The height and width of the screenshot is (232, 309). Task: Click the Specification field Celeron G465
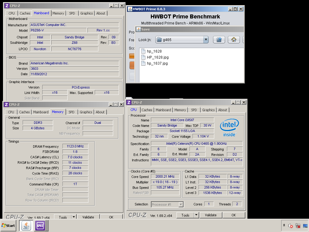point(197,143)
